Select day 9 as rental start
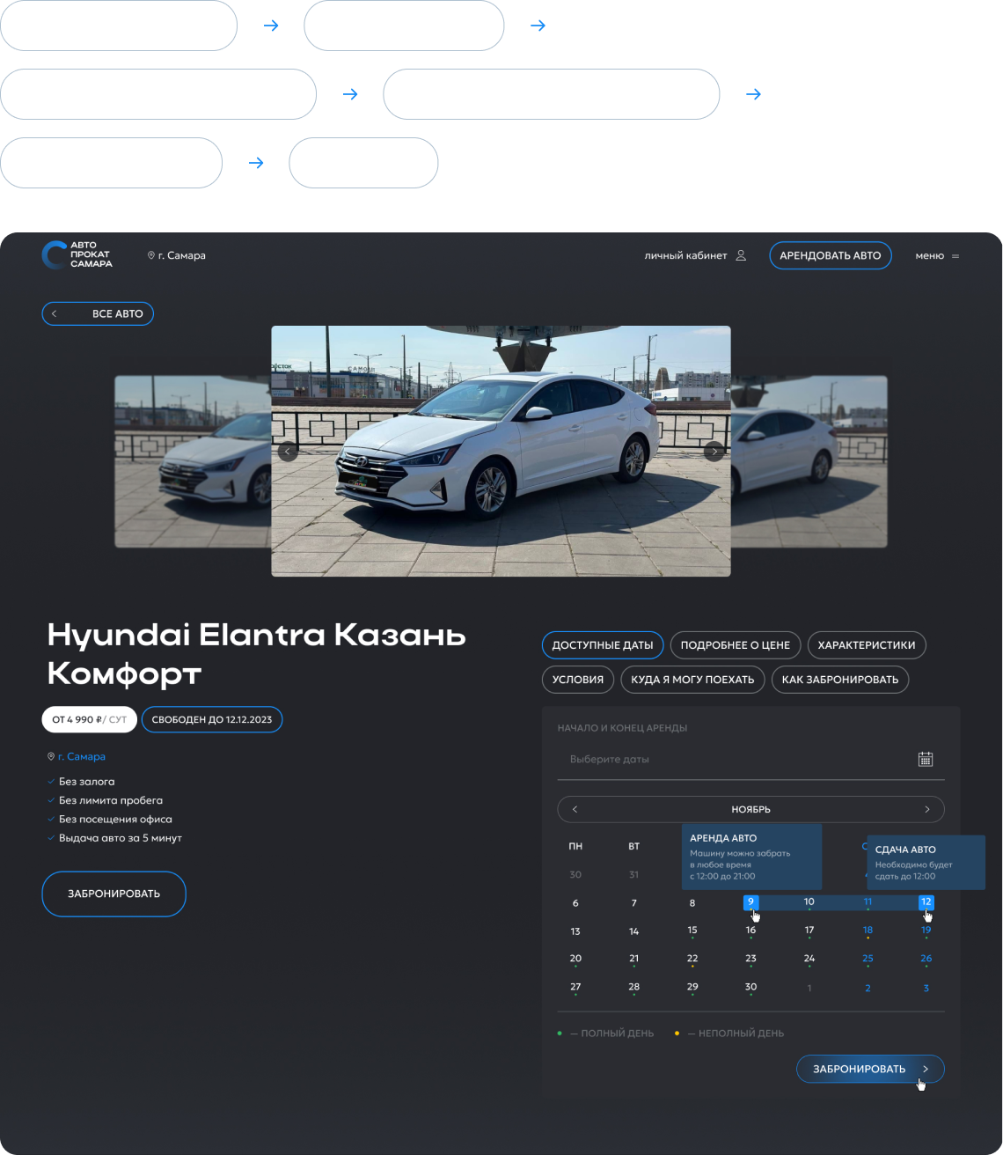Viewport: 1003px width, 1155px height. (x=750, y=902)
